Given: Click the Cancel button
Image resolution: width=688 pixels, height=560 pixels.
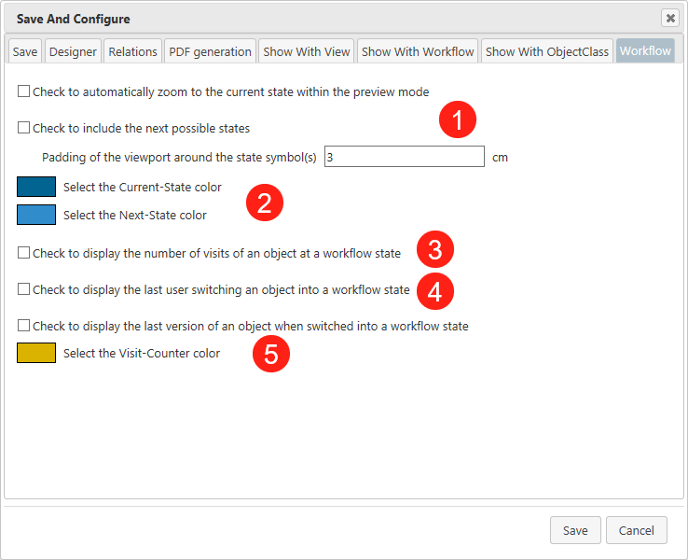Looking at the screenshot, I should [x=636, y=530].
